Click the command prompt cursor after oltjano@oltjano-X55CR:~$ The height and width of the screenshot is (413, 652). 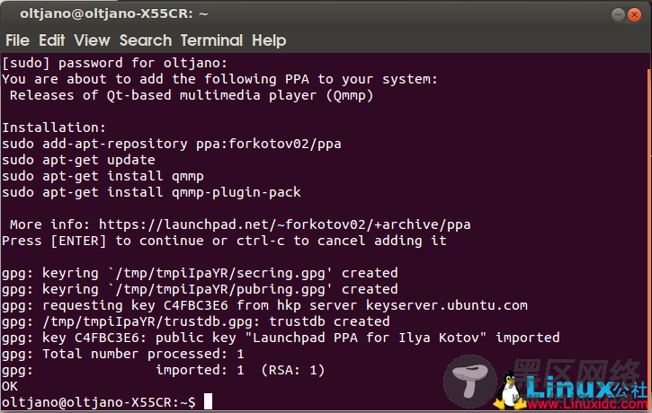coord(208,402)
